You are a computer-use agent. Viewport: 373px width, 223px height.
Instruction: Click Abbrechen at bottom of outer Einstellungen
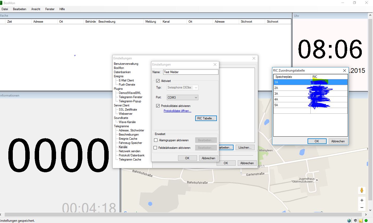coord(247,163)
